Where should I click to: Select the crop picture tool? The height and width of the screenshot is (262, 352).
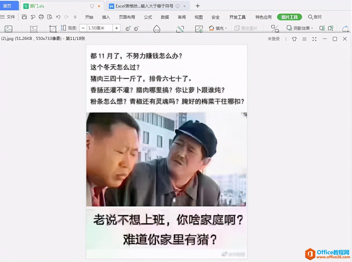[x=53, y=28]
